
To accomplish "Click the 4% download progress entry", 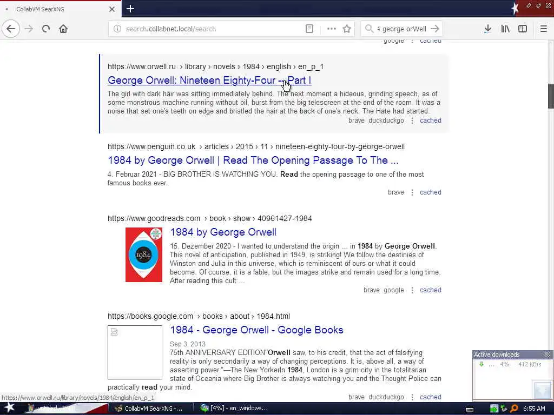I will [511, 365].
